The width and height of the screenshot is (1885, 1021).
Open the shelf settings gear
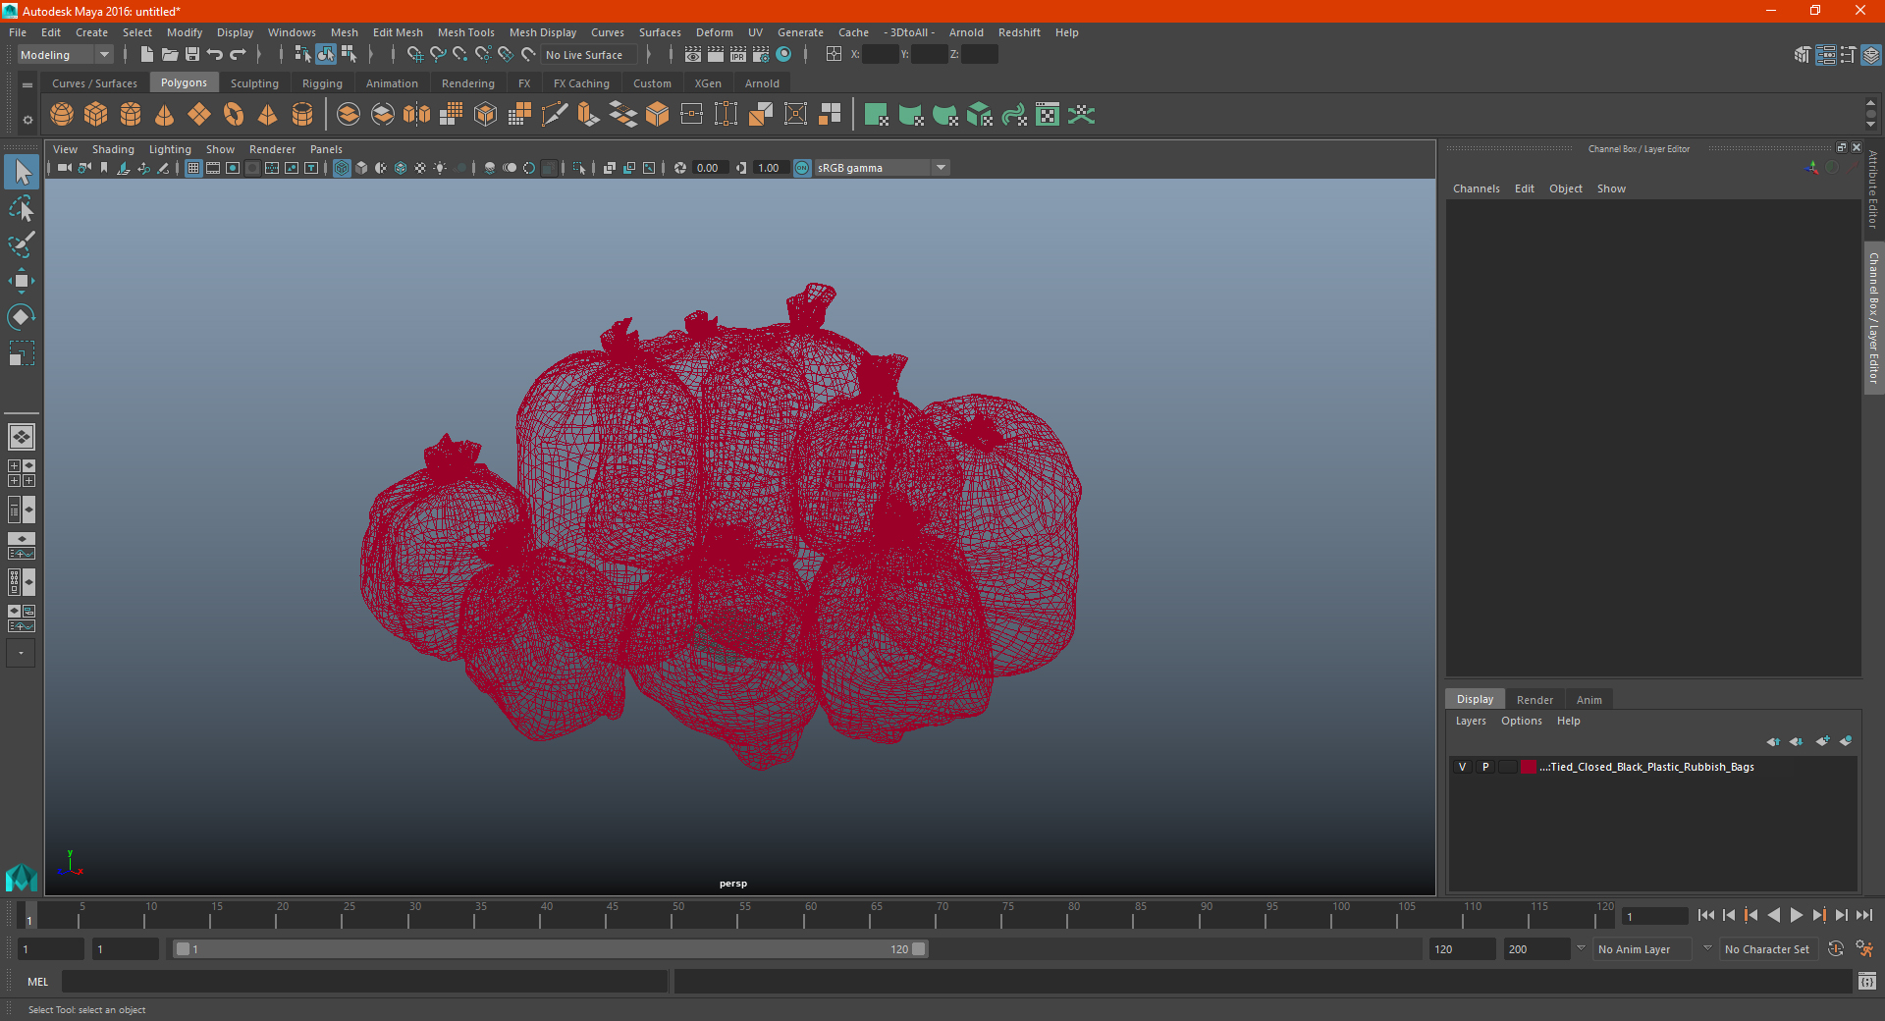coord(27,120)
